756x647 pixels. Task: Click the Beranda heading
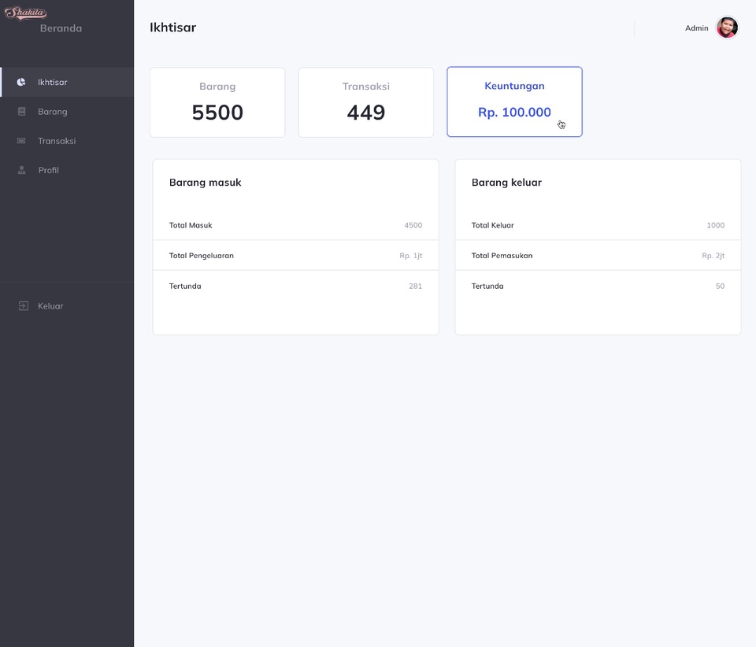click(60, 28)
